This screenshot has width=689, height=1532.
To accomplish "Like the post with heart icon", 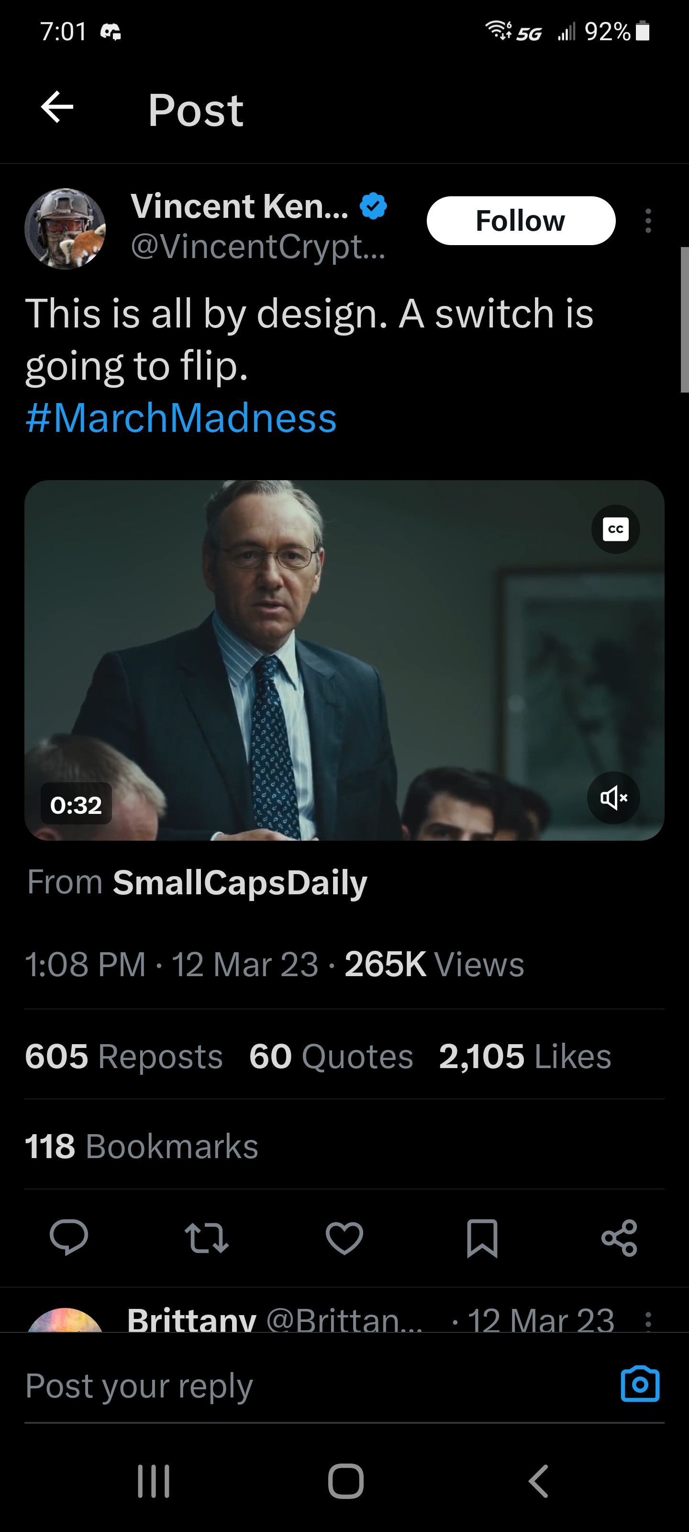I will click(x=344, y=1238).
